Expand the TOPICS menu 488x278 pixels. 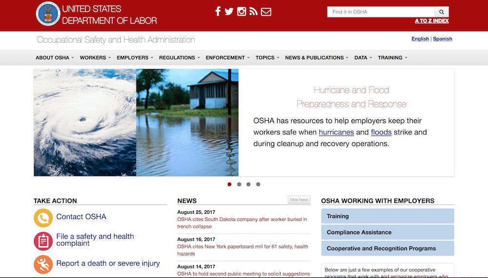pyautogui.click(x=267, y=58)
